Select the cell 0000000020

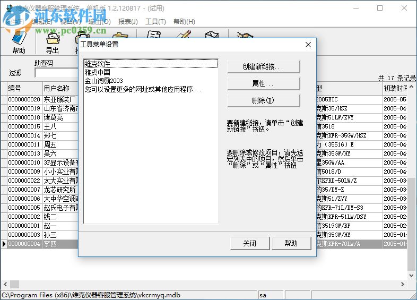(24, 99)
